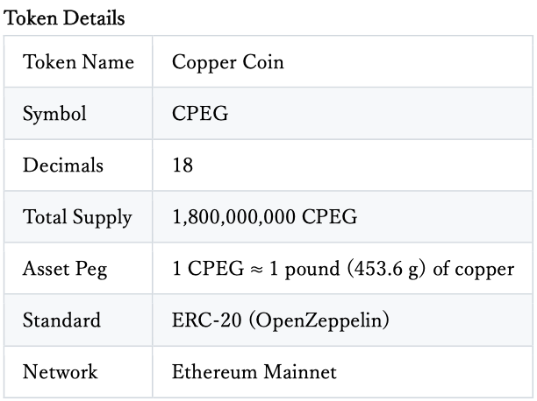Select the Network label cell
This screenshot has width=537, height=401.
(x=78, y=371)
